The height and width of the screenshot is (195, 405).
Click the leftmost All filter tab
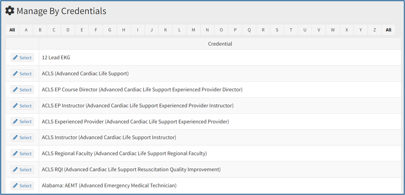[12, 30]
